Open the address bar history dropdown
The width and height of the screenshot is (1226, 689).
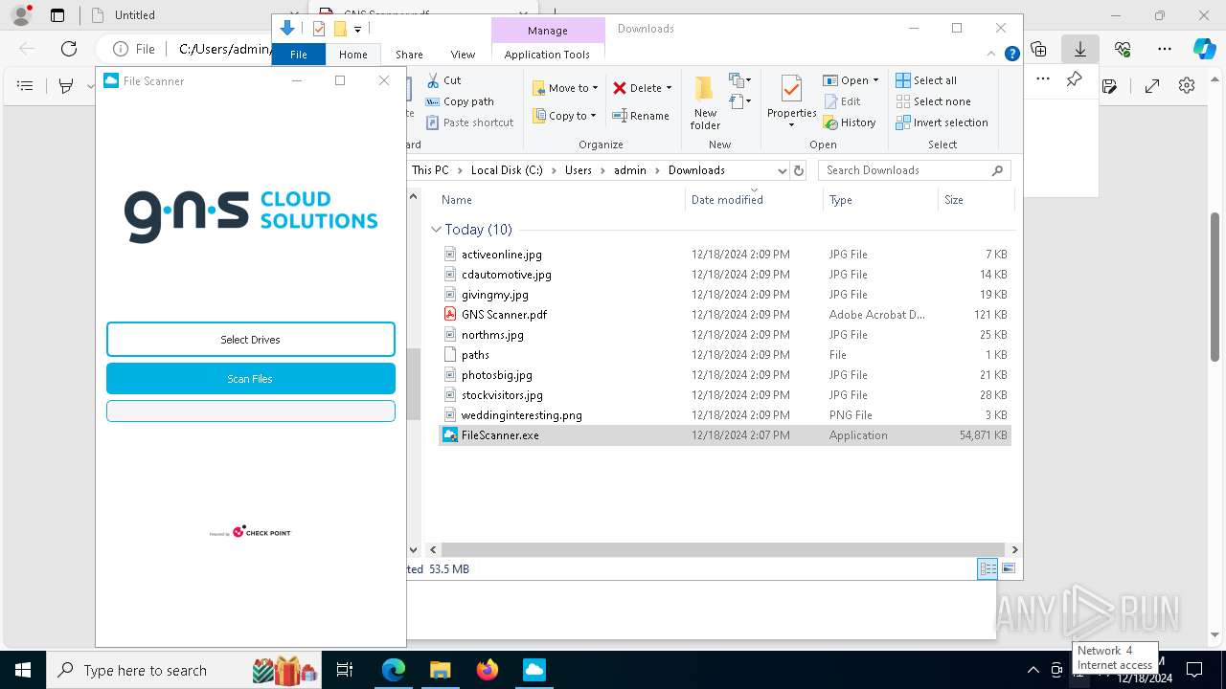(x=782, y=170)
